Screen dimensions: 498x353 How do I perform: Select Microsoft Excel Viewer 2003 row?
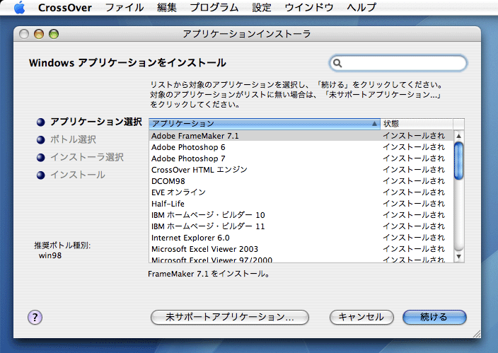click(x=301, y=249)
